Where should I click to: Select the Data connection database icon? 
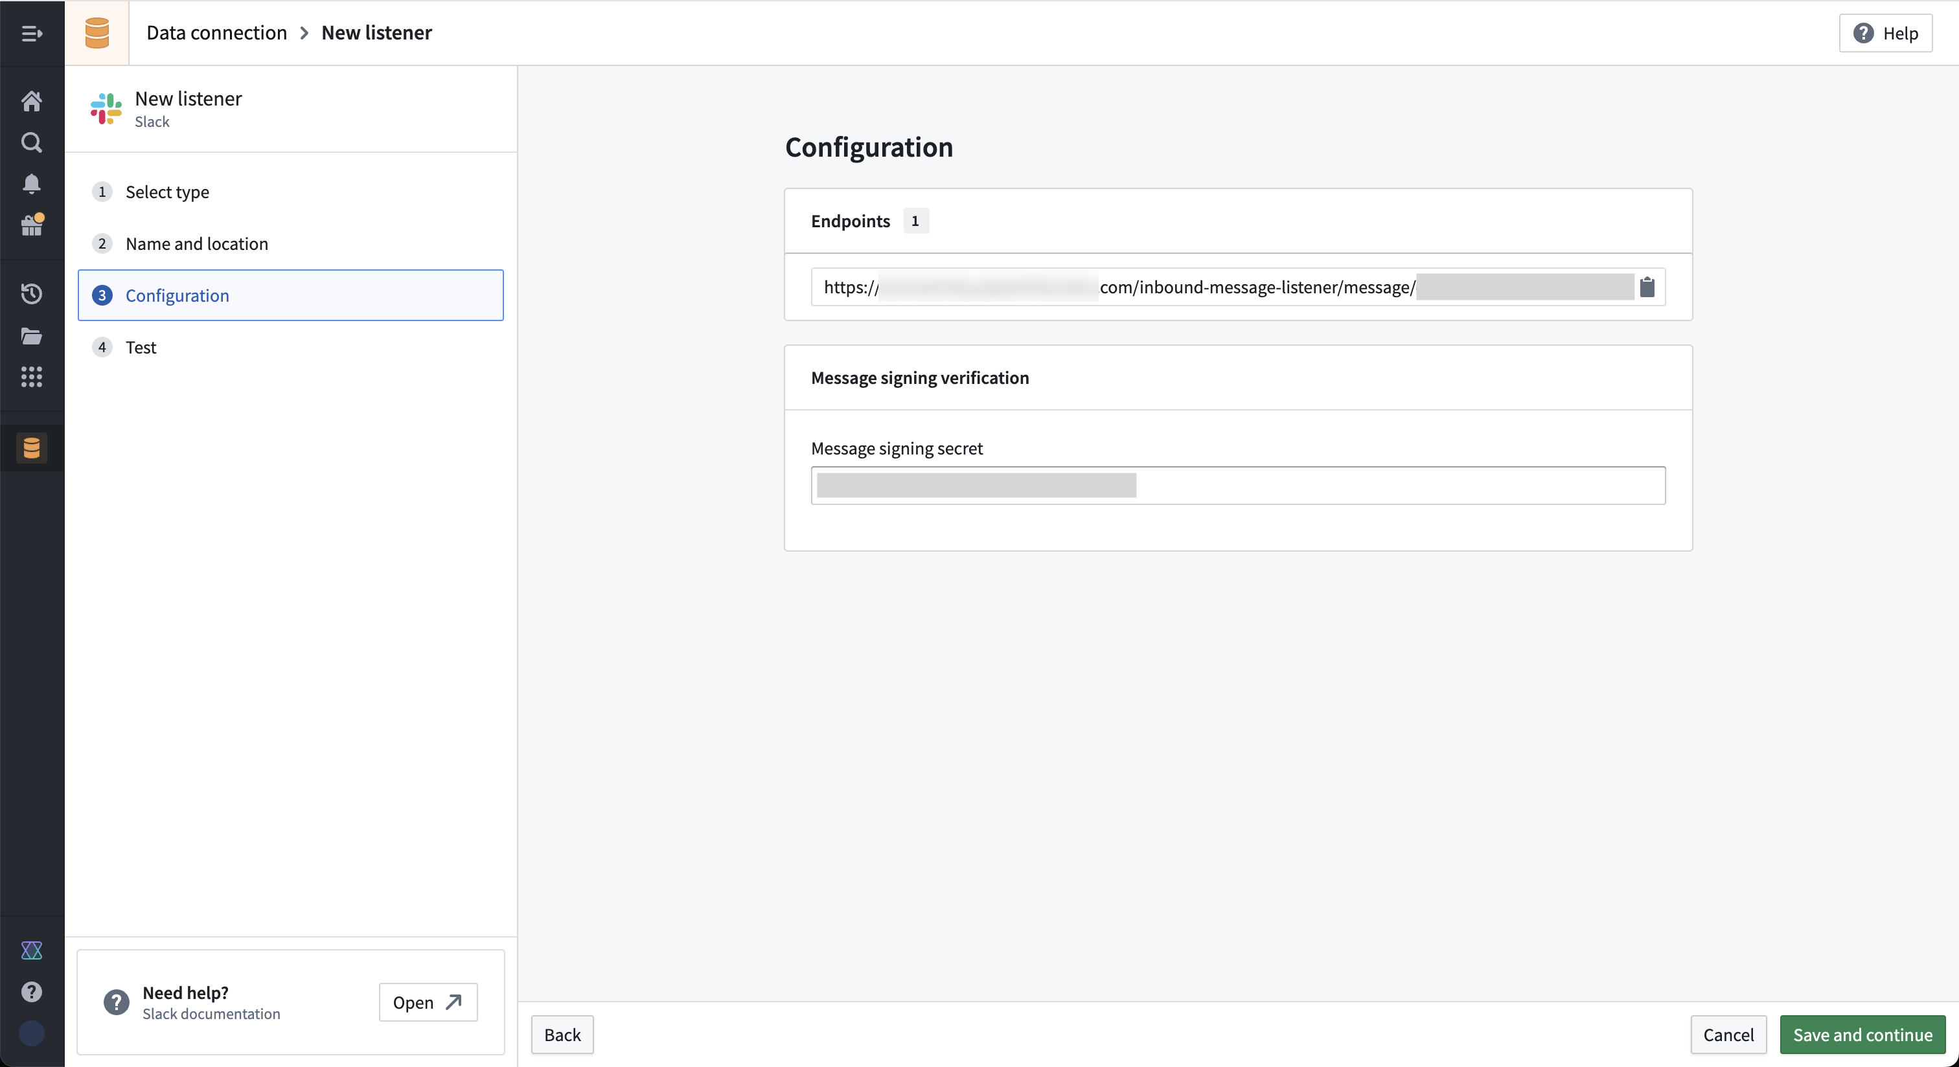(32, 447)
